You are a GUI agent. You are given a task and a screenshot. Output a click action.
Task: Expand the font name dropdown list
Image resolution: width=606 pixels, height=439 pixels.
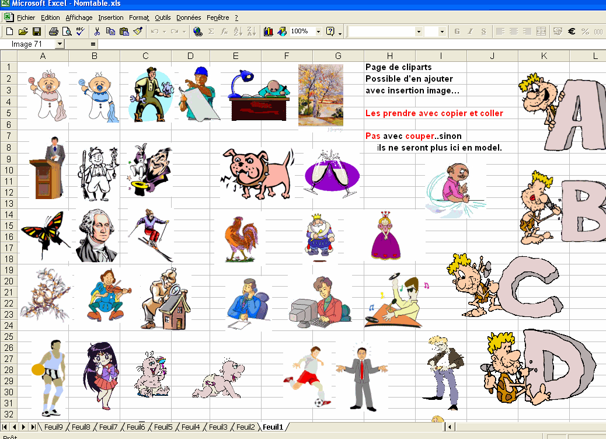[x=419, y=32]
